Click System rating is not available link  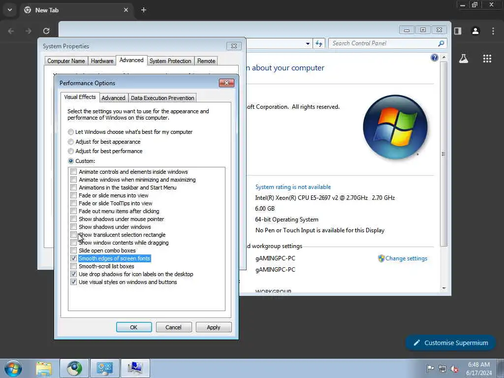293,187
